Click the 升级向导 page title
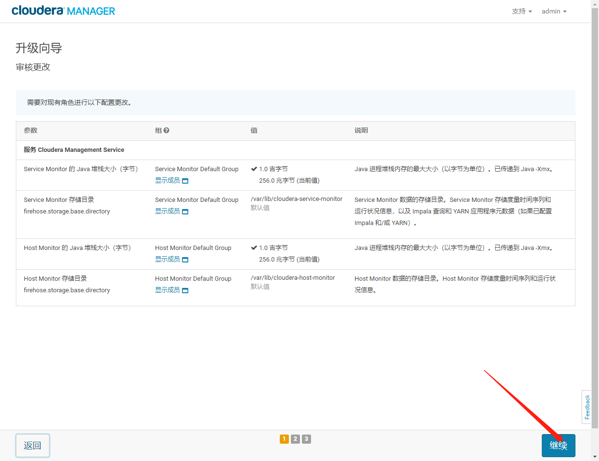 coord(39,48)
